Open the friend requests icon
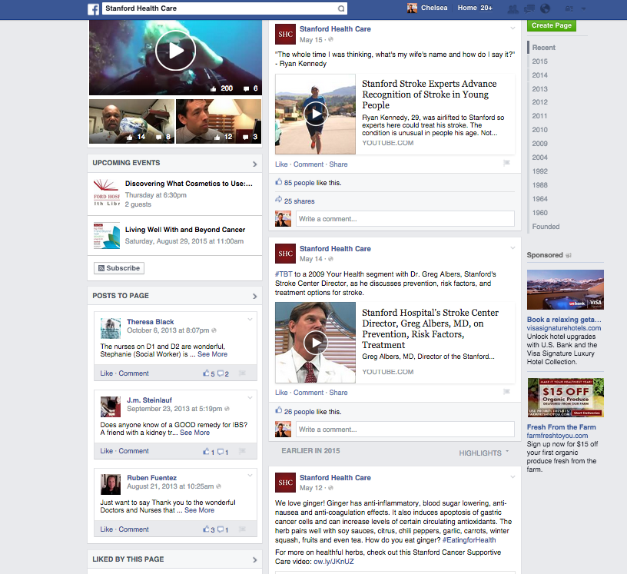This screenshot has width=627, height=574. pyautogui.click(x=513, y=8)
